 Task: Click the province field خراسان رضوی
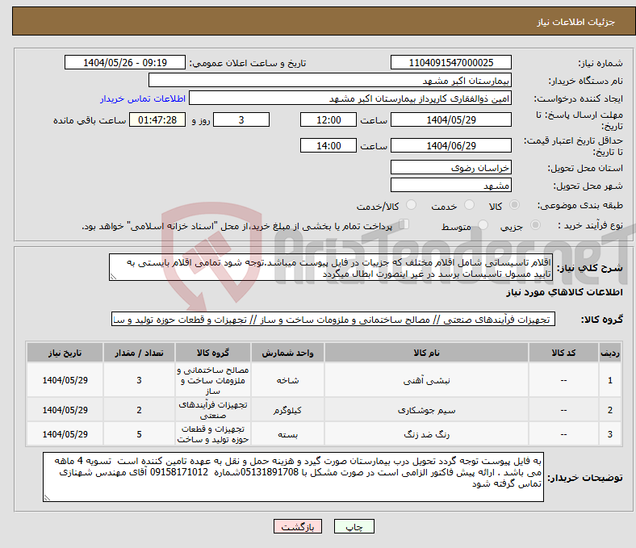pos(450,167)
